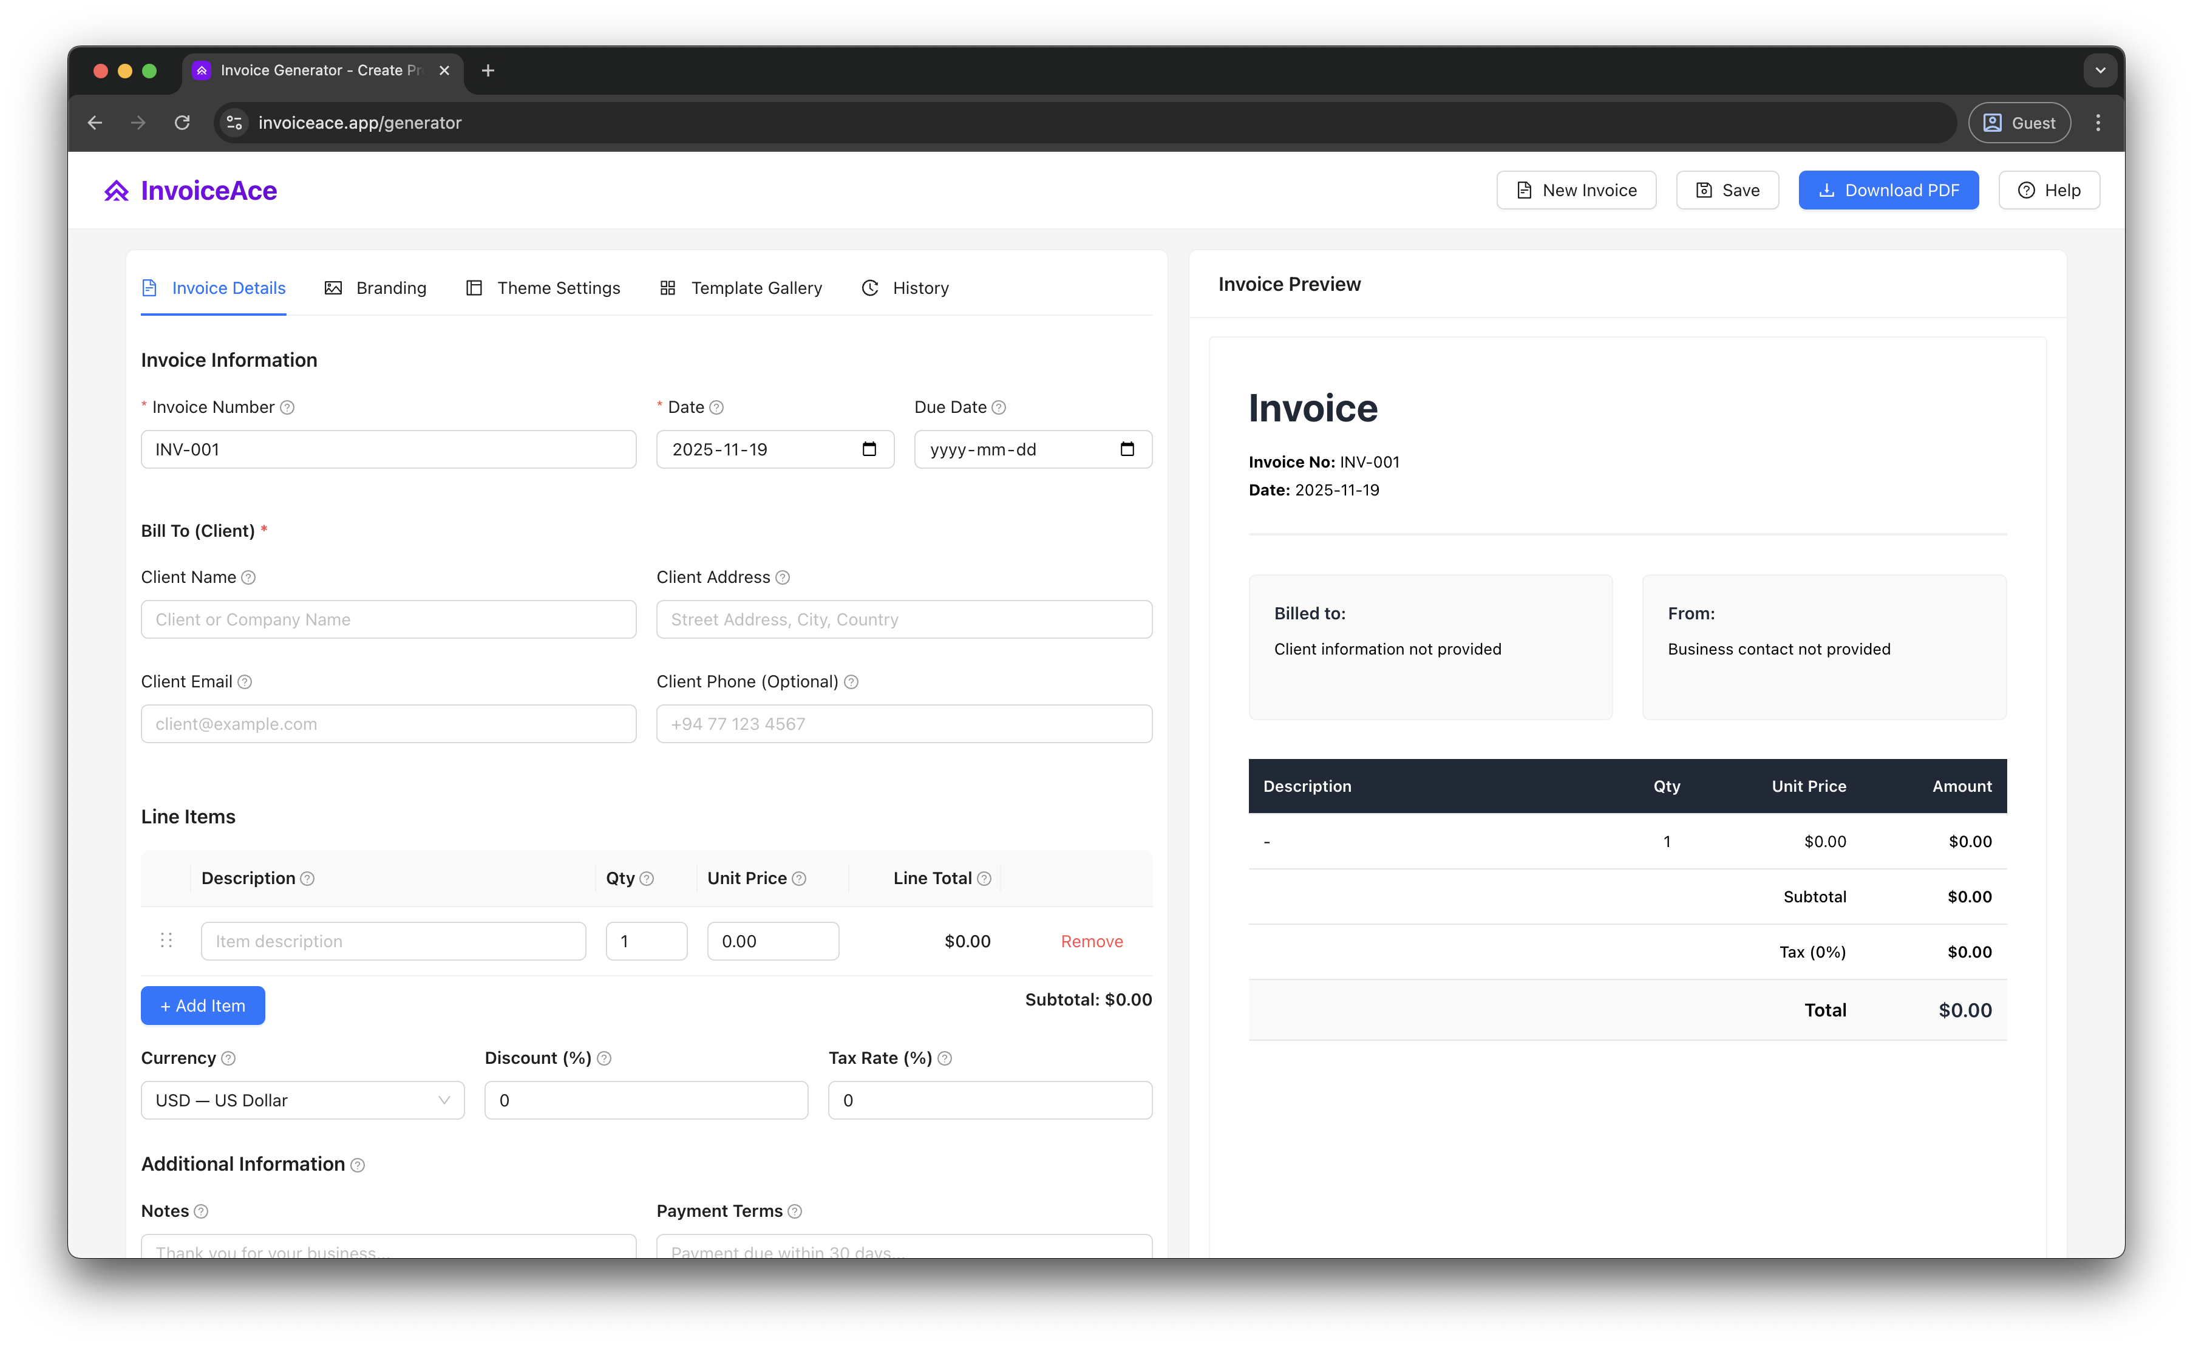Screen dimensions: 2193x1348
Task: Click the site information icon in address bar
Action: pos(234,122)
